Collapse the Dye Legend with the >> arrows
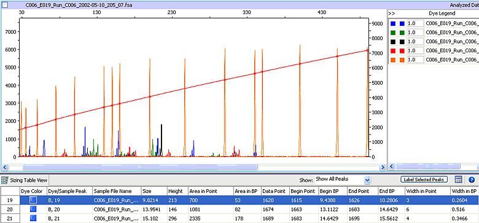The height and width of the screenshot is (223, 479). [391, 14]
